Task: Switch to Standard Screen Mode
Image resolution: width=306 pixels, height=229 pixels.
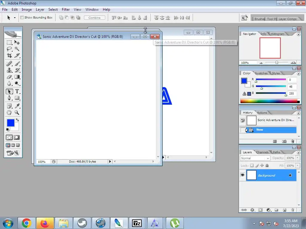Action: tap(8, 145)
